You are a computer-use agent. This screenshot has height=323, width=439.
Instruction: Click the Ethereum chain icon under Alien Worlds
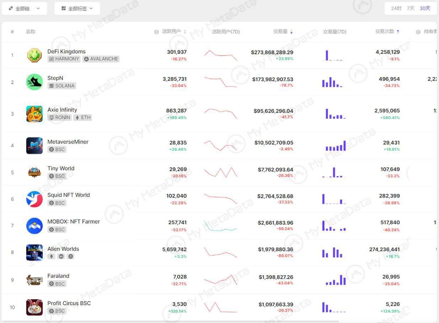[x=51, y=256]
